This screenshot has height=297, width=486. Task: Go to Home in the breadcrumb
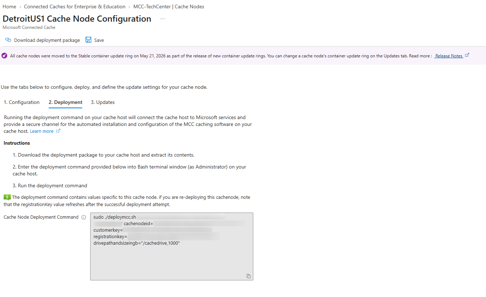coord(9,6)
